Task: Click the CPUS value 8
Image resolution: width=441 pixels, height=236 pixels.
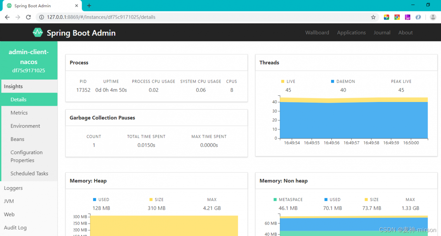Action: (x=232, y=90)
